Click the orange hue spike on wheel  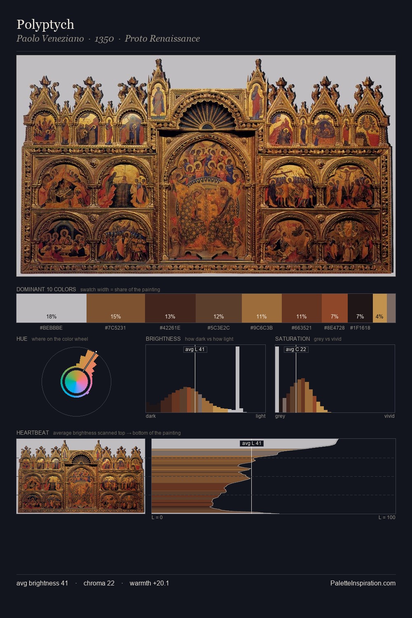pos(89,361)
